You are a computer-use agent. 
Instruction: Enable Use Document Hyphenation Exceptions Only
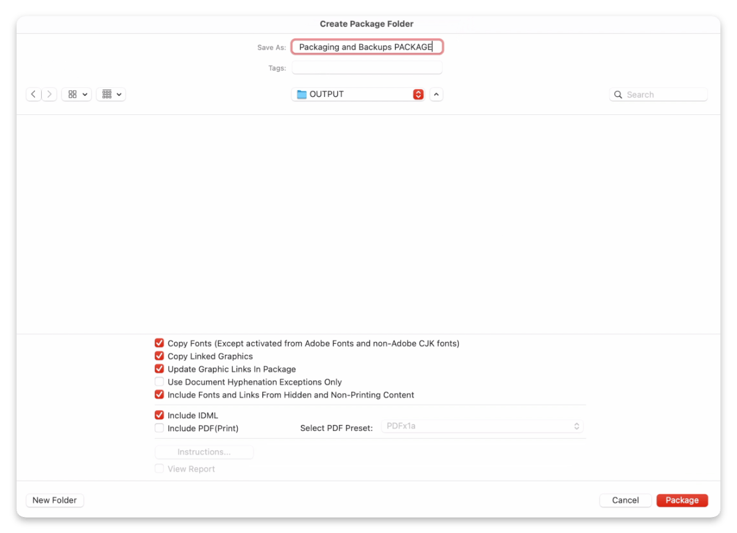tap(160, 382)
